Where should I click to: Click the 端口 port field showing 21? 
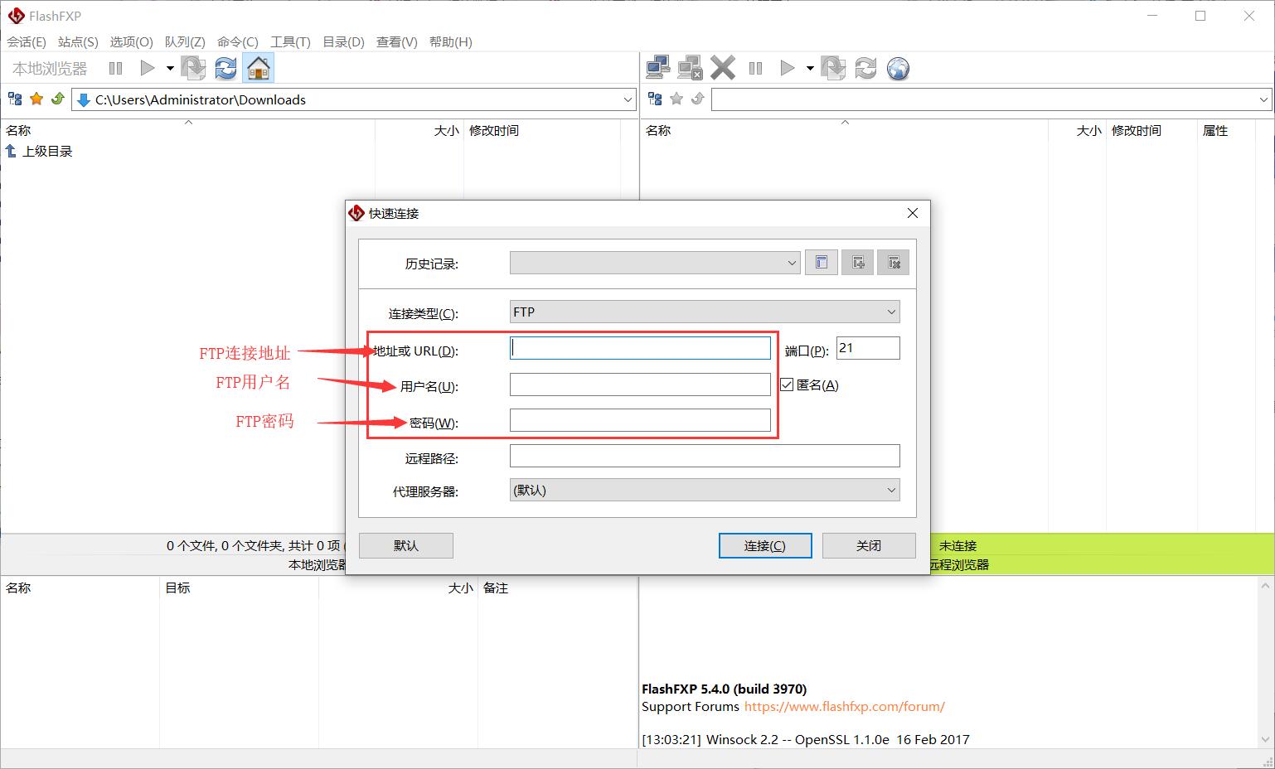(x=868, y=348)
